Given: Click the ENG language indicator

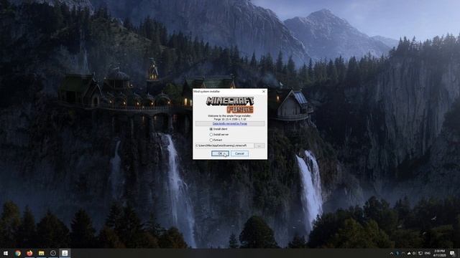Looking at the screenshot, I should [x=428, y=253].
